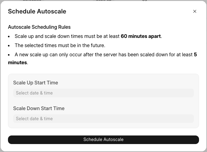Open the Scale Down Start Time picker
Image resolution: width=207 pixels, height=152 pixels.
pos(103,119)
